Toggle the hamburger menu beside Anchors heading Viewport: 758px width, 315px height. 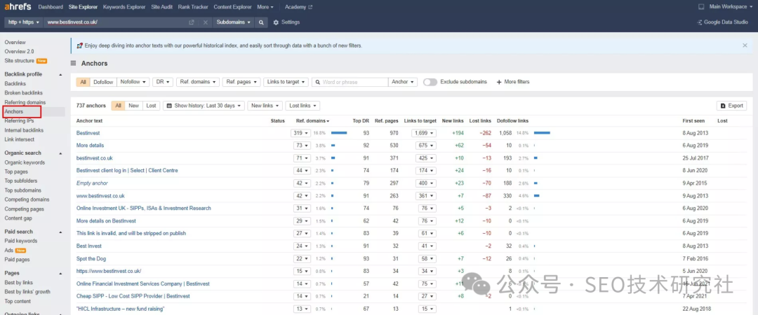(74, 63)
